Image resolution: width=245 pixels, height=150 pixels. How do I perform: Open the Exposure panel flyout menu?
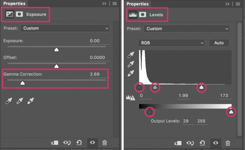[x=115, y=3]
